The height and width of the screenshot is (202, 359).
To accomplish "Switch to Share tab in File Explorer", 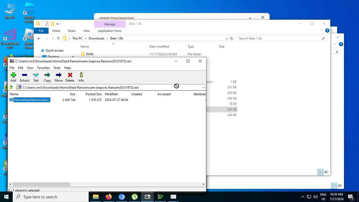I will pyautogui.click(x=72, y=31).
